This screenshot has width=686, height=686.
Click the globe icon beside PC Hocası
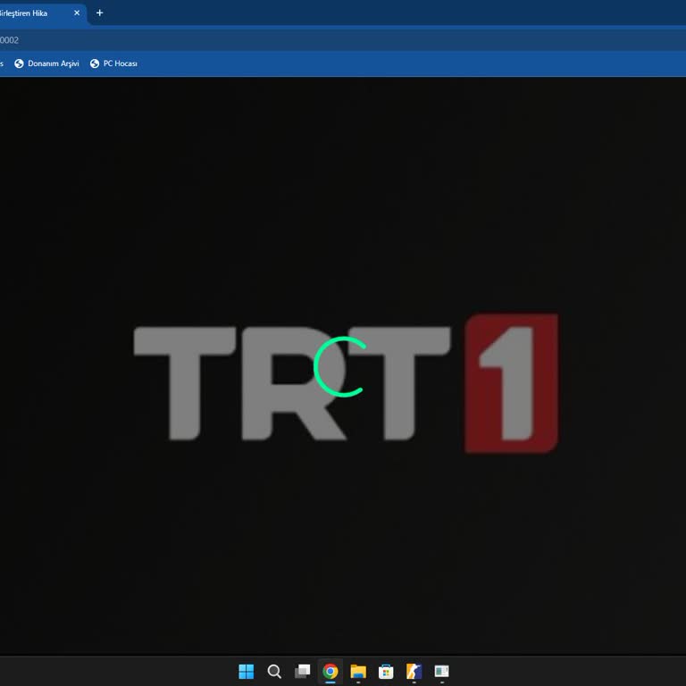[95, 64]
